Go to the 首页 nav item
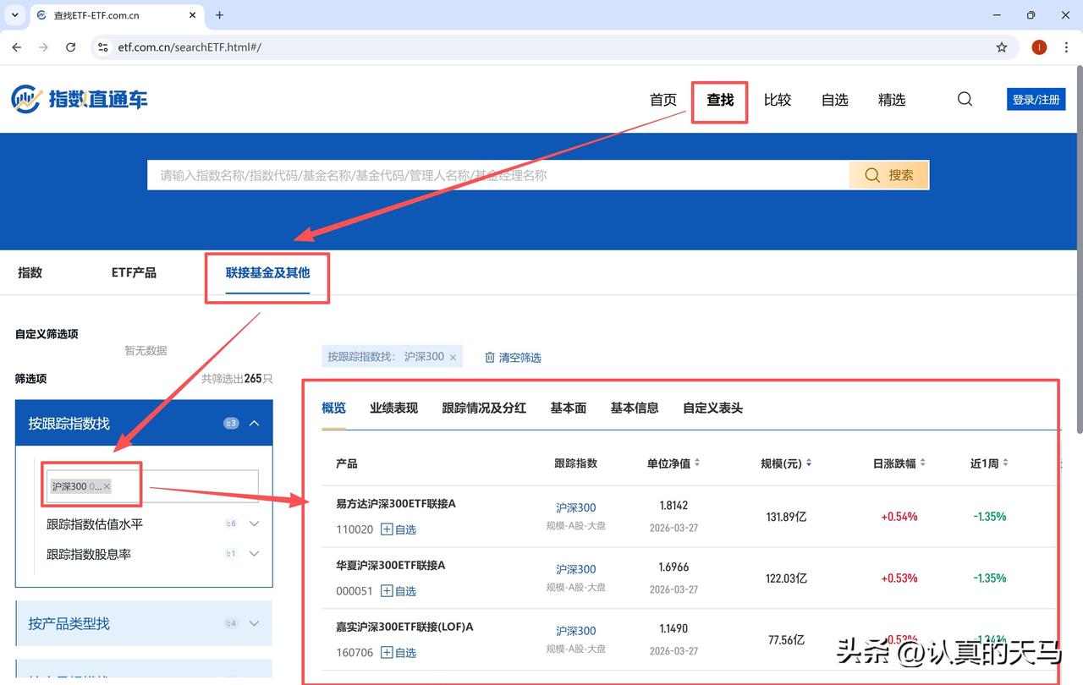 (663, 100)
